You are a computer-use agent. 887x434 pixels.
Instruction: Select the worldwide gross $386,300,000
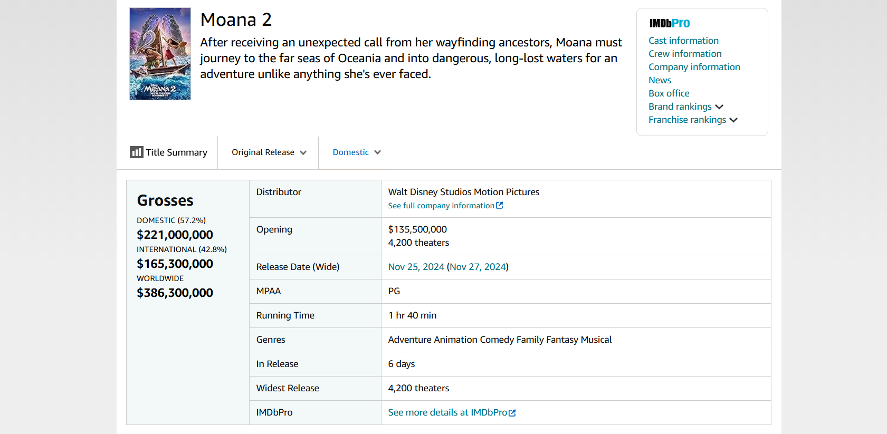pyautogui.click(x=175, y=293)
